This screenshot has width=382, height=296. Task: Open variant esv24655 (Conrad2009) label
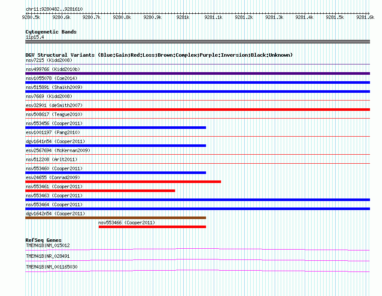[53, 177]
